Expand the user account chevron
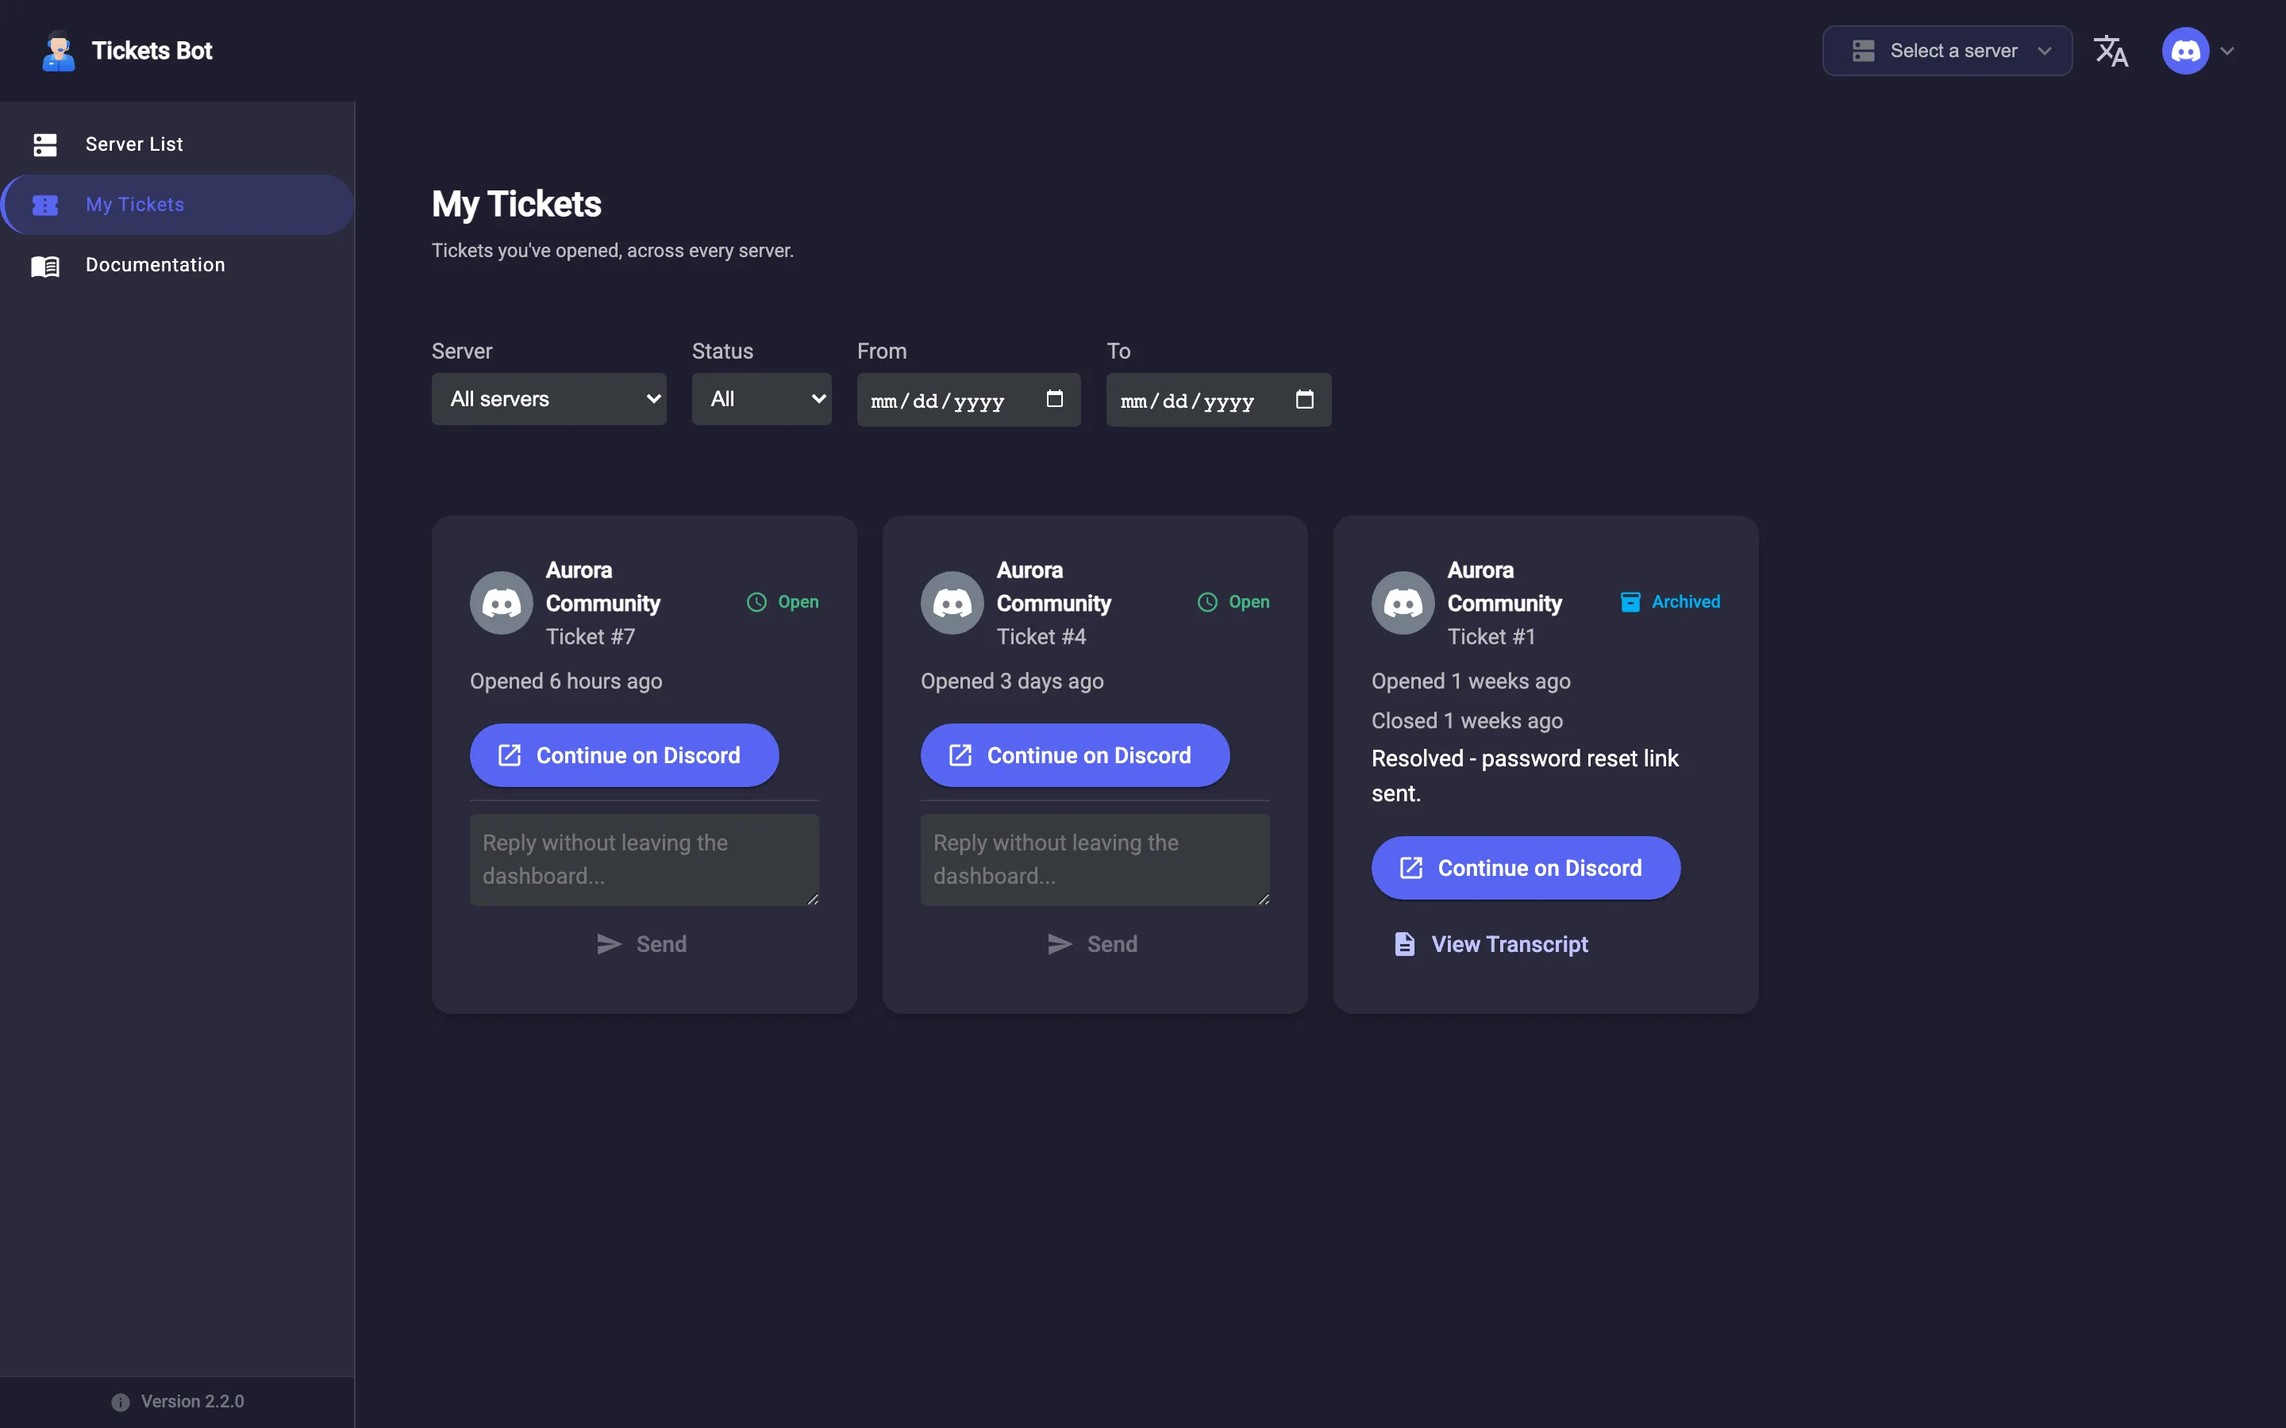Viewport: 2286px width, 1428px height. pyautogui.click(x=2227, y=51)
